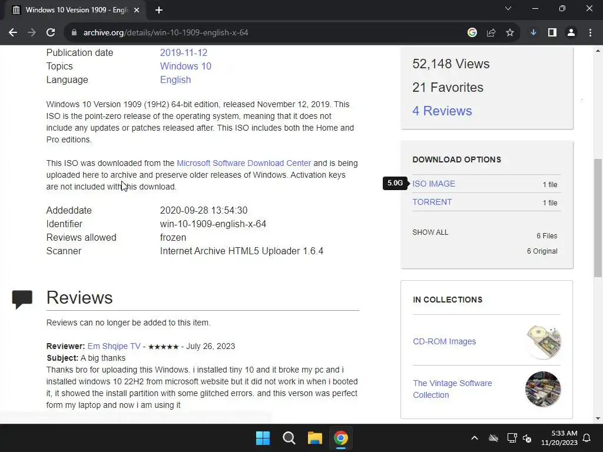Image resolution: width=603 pixels, height=452 pixels.
Task: Open Chrome three-dot menu
Action: [590, 33]
